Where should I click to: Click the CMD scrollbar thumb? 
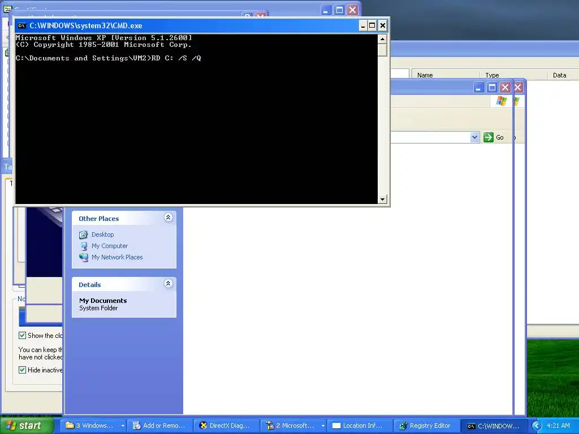point(382,50)
